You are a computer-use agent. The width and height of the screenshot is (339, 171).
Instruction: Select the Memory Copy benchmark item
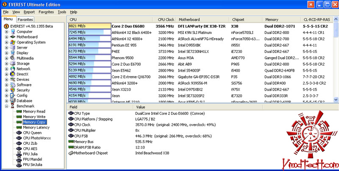[34, 122]
